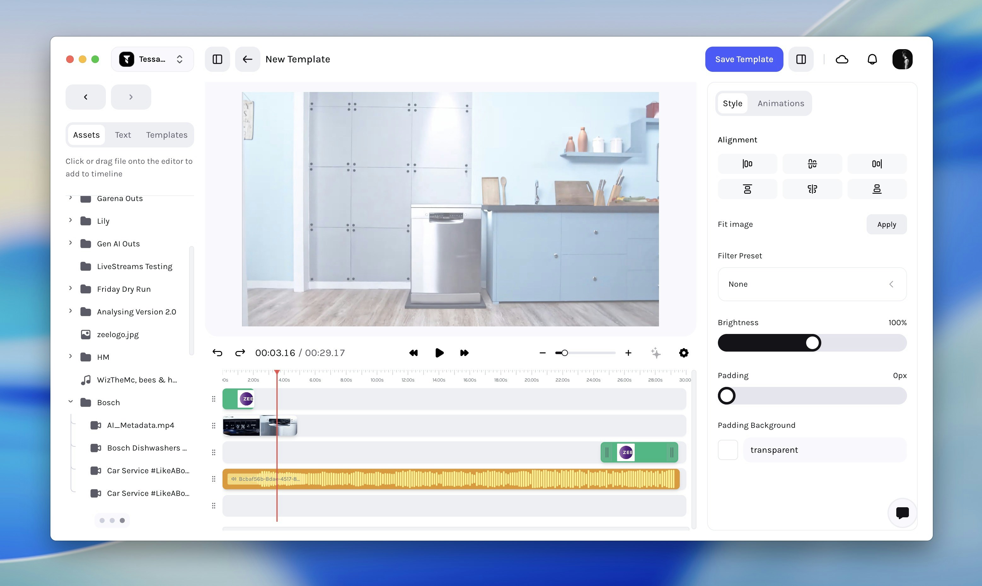Click the redo arrow icon
Screen dimensions: 982x586
tap(240, 353)
